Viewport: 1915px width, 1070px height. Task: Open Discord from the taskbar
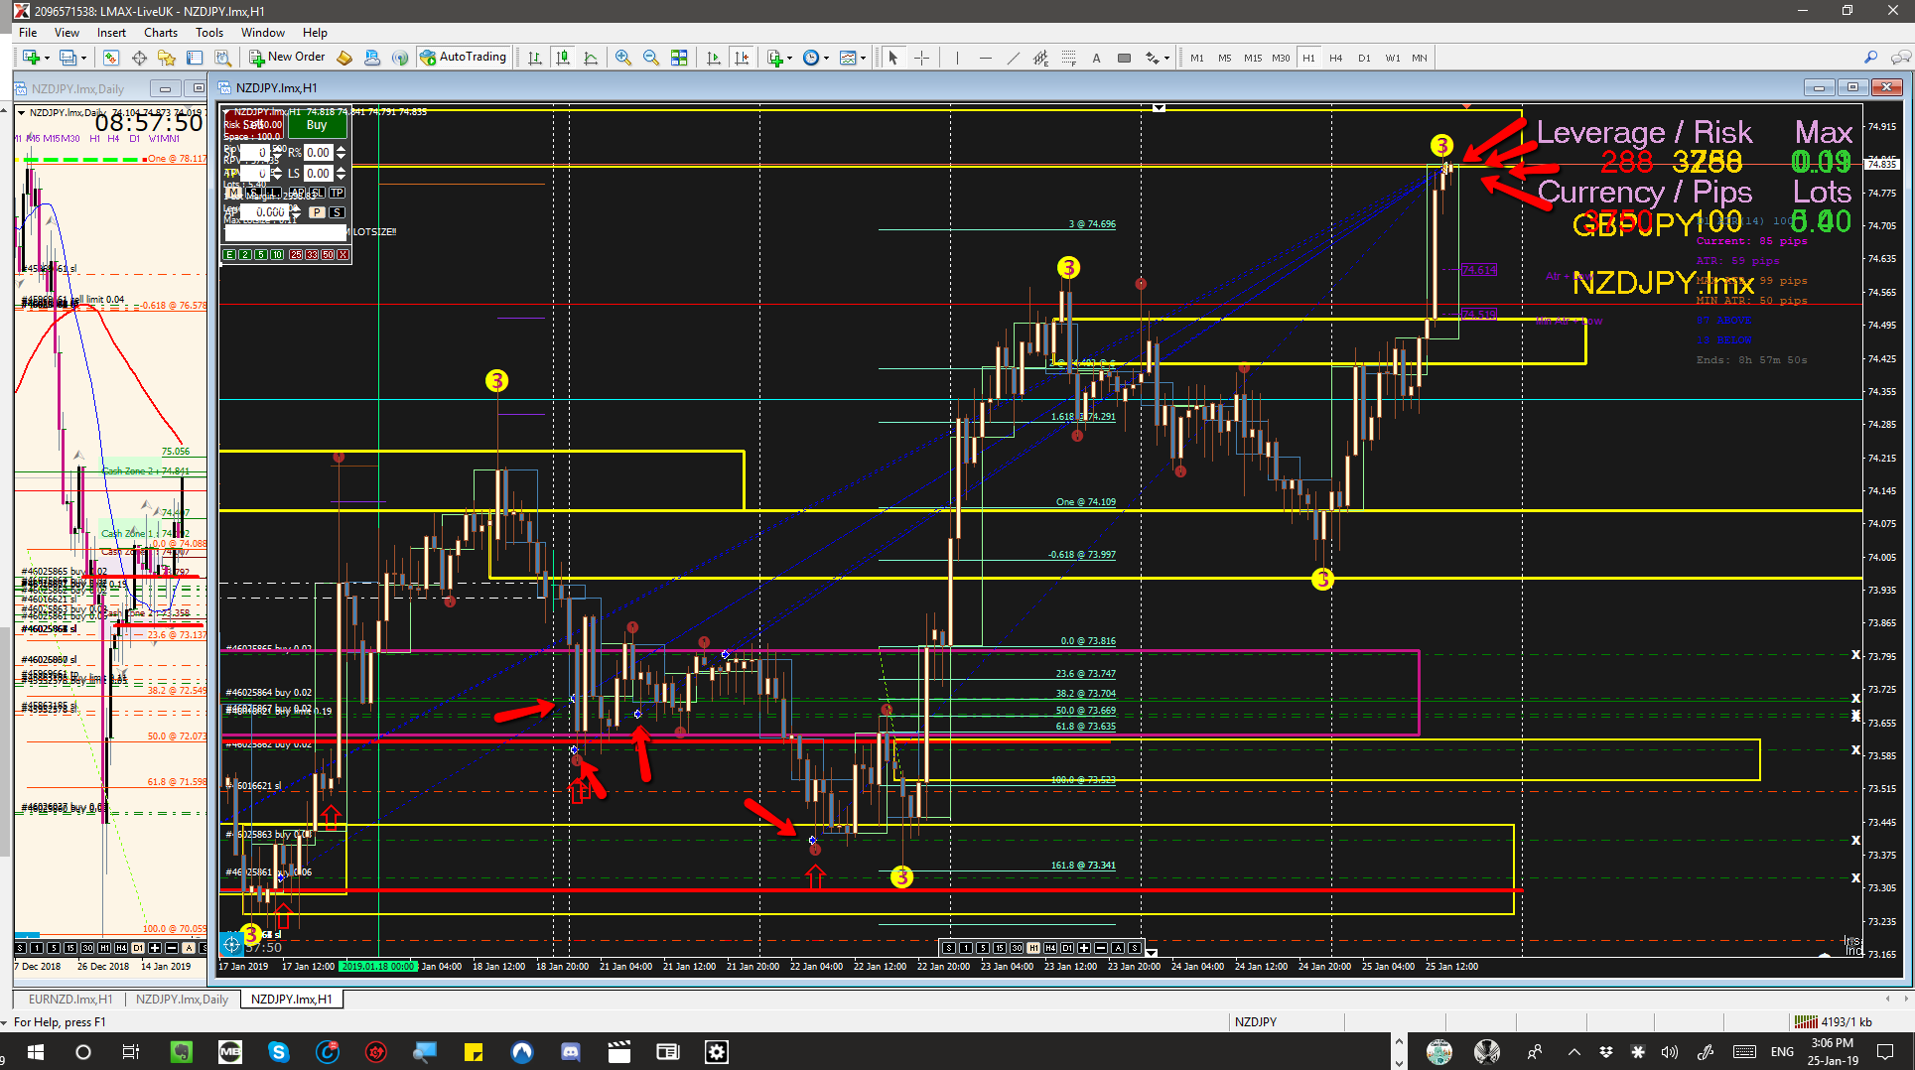[x=570, y=1052]
